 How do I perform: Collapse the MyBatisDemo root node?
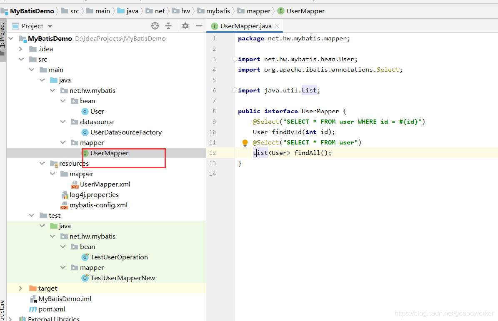[11, 38]
